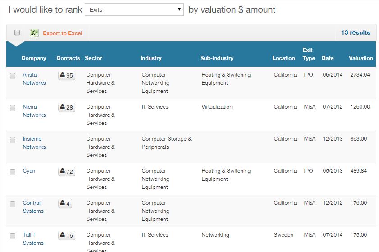Screen dimensions: 379x252
Task: Open Arista Networks' 95 contacts badge
Action: coord(66,75)
